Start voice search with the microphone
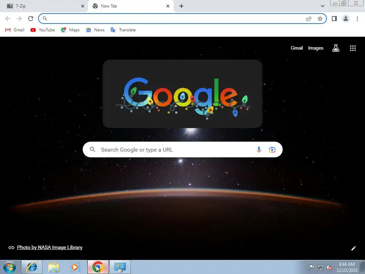This screenshot has height=274, width=365. (259, 149)
